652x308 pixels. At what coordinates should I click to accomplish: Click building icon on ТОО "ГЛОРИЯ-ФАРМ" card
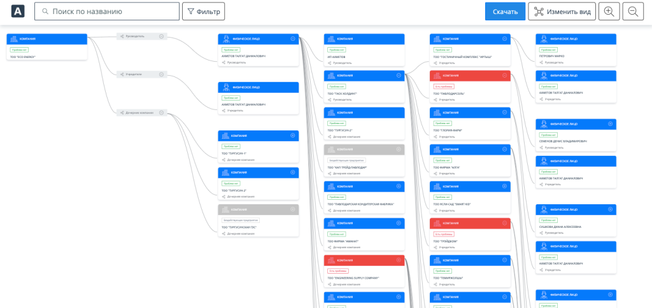[x=438, y=112]
